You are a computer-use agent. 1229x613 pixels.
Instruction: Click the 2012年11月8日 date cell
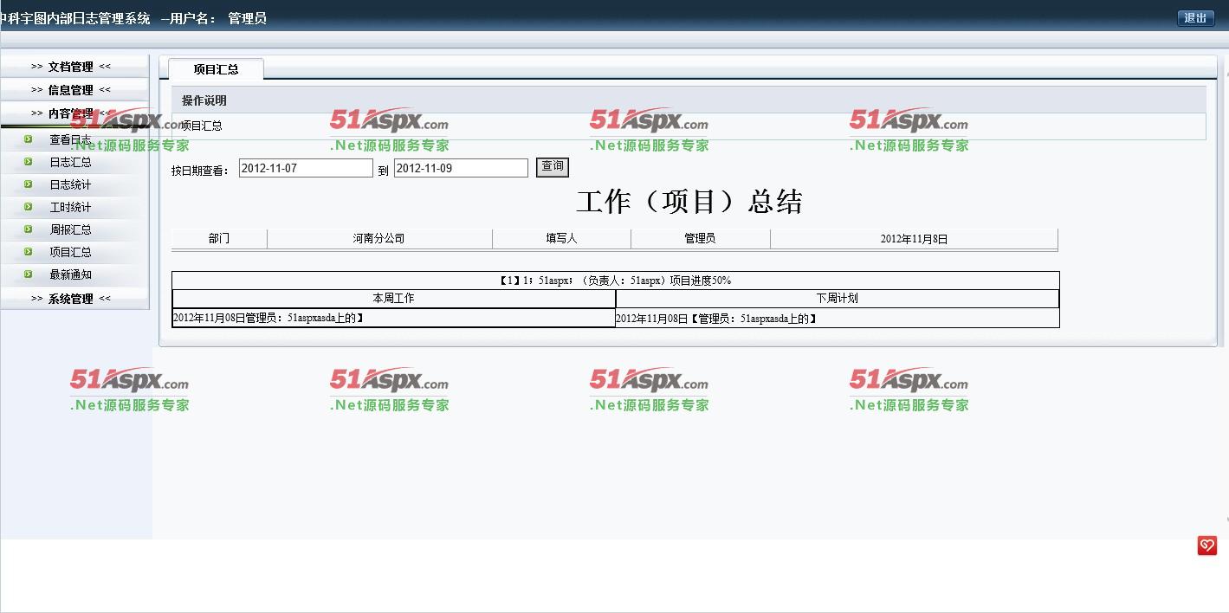[x=914, y=238]
